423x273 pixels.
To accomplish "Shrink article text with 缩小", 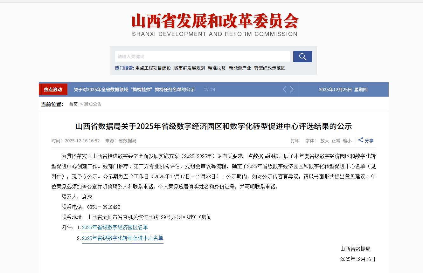I will pyautogui.click(x=347, y=140).
